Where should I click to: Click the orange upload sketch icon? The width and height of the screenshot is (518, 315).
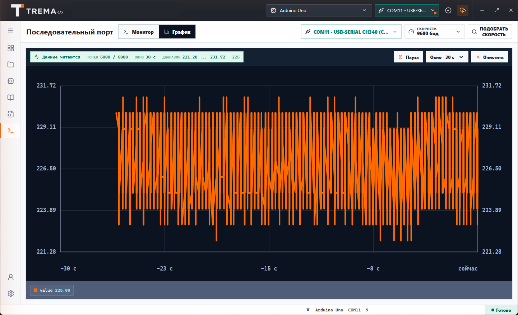[x=463, y=10]
